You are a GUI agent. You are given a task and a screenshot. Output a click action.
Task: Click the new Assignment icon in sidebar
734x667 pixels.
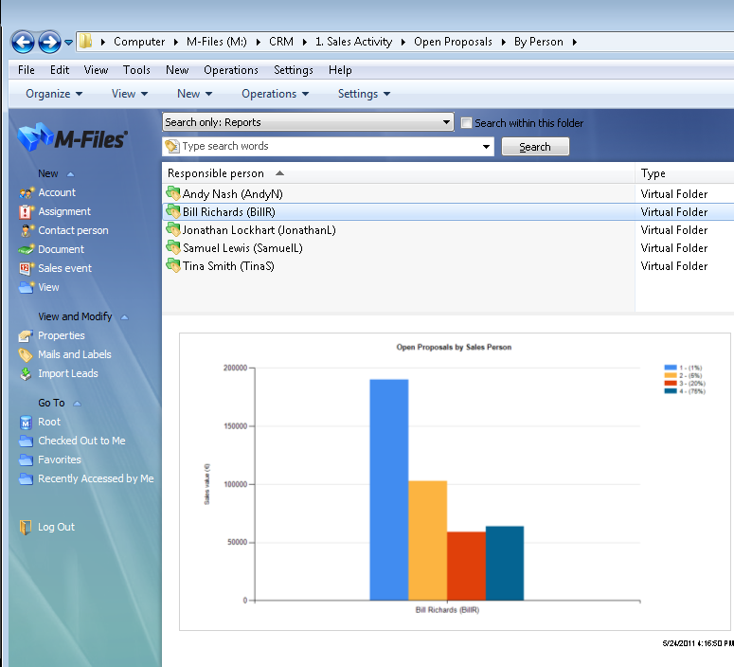(x=26, y=211)
